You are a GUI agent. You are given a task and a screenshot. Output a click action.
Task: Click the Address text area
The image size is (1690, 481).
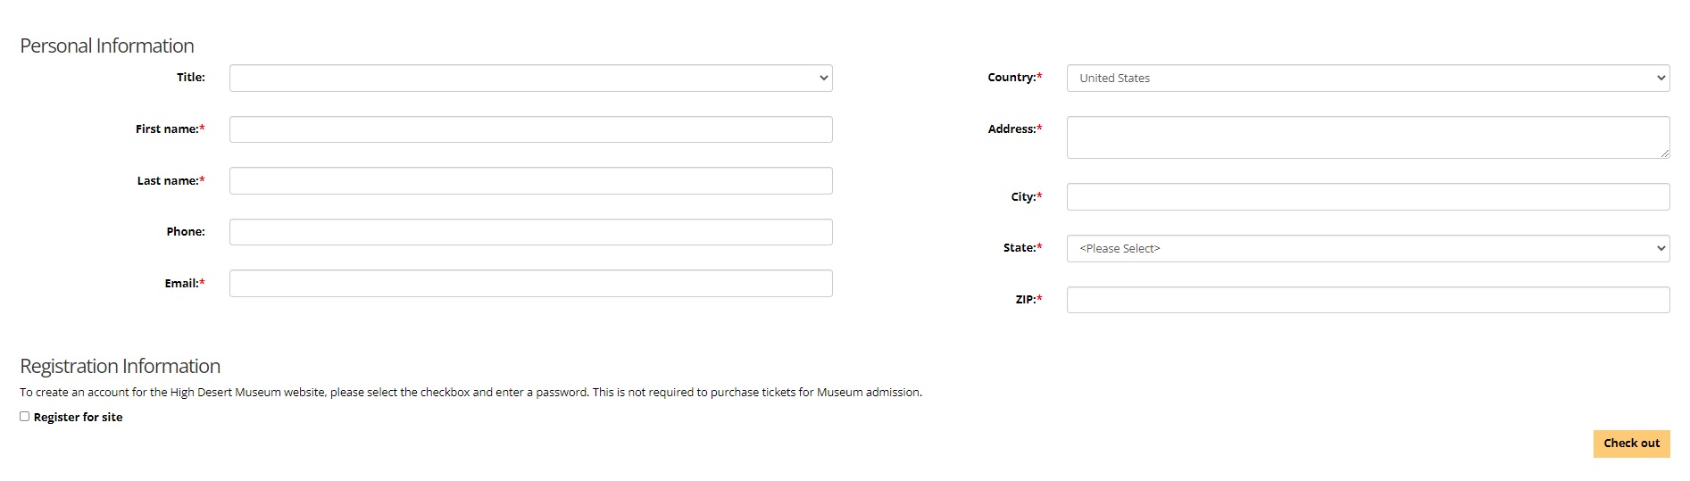point(1368,137)
